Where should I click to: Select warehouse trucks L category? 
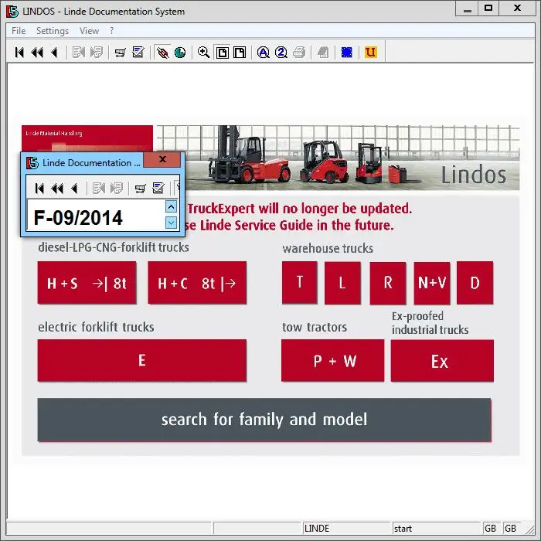click(342, 283)
